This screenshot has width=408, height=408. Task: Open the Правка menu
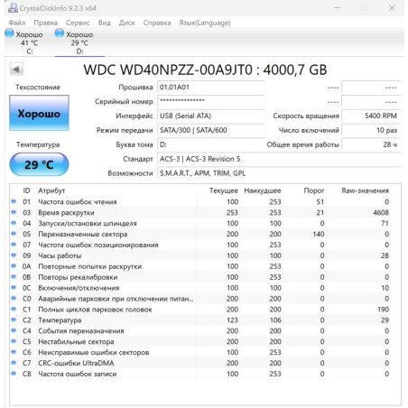(x=45, y=23)
